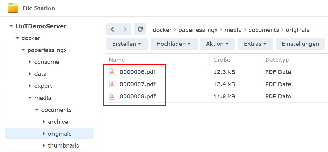Select the thumbnails folder in tree
Image resolution: width=328 pixels, height=152 pixels.
point(63,145)
